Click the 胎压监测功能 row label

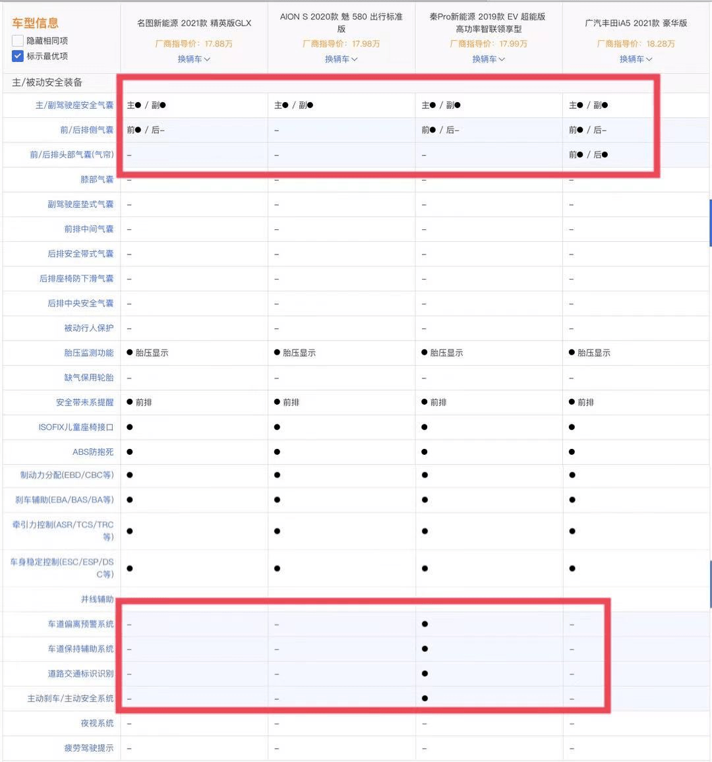point(89,353)
